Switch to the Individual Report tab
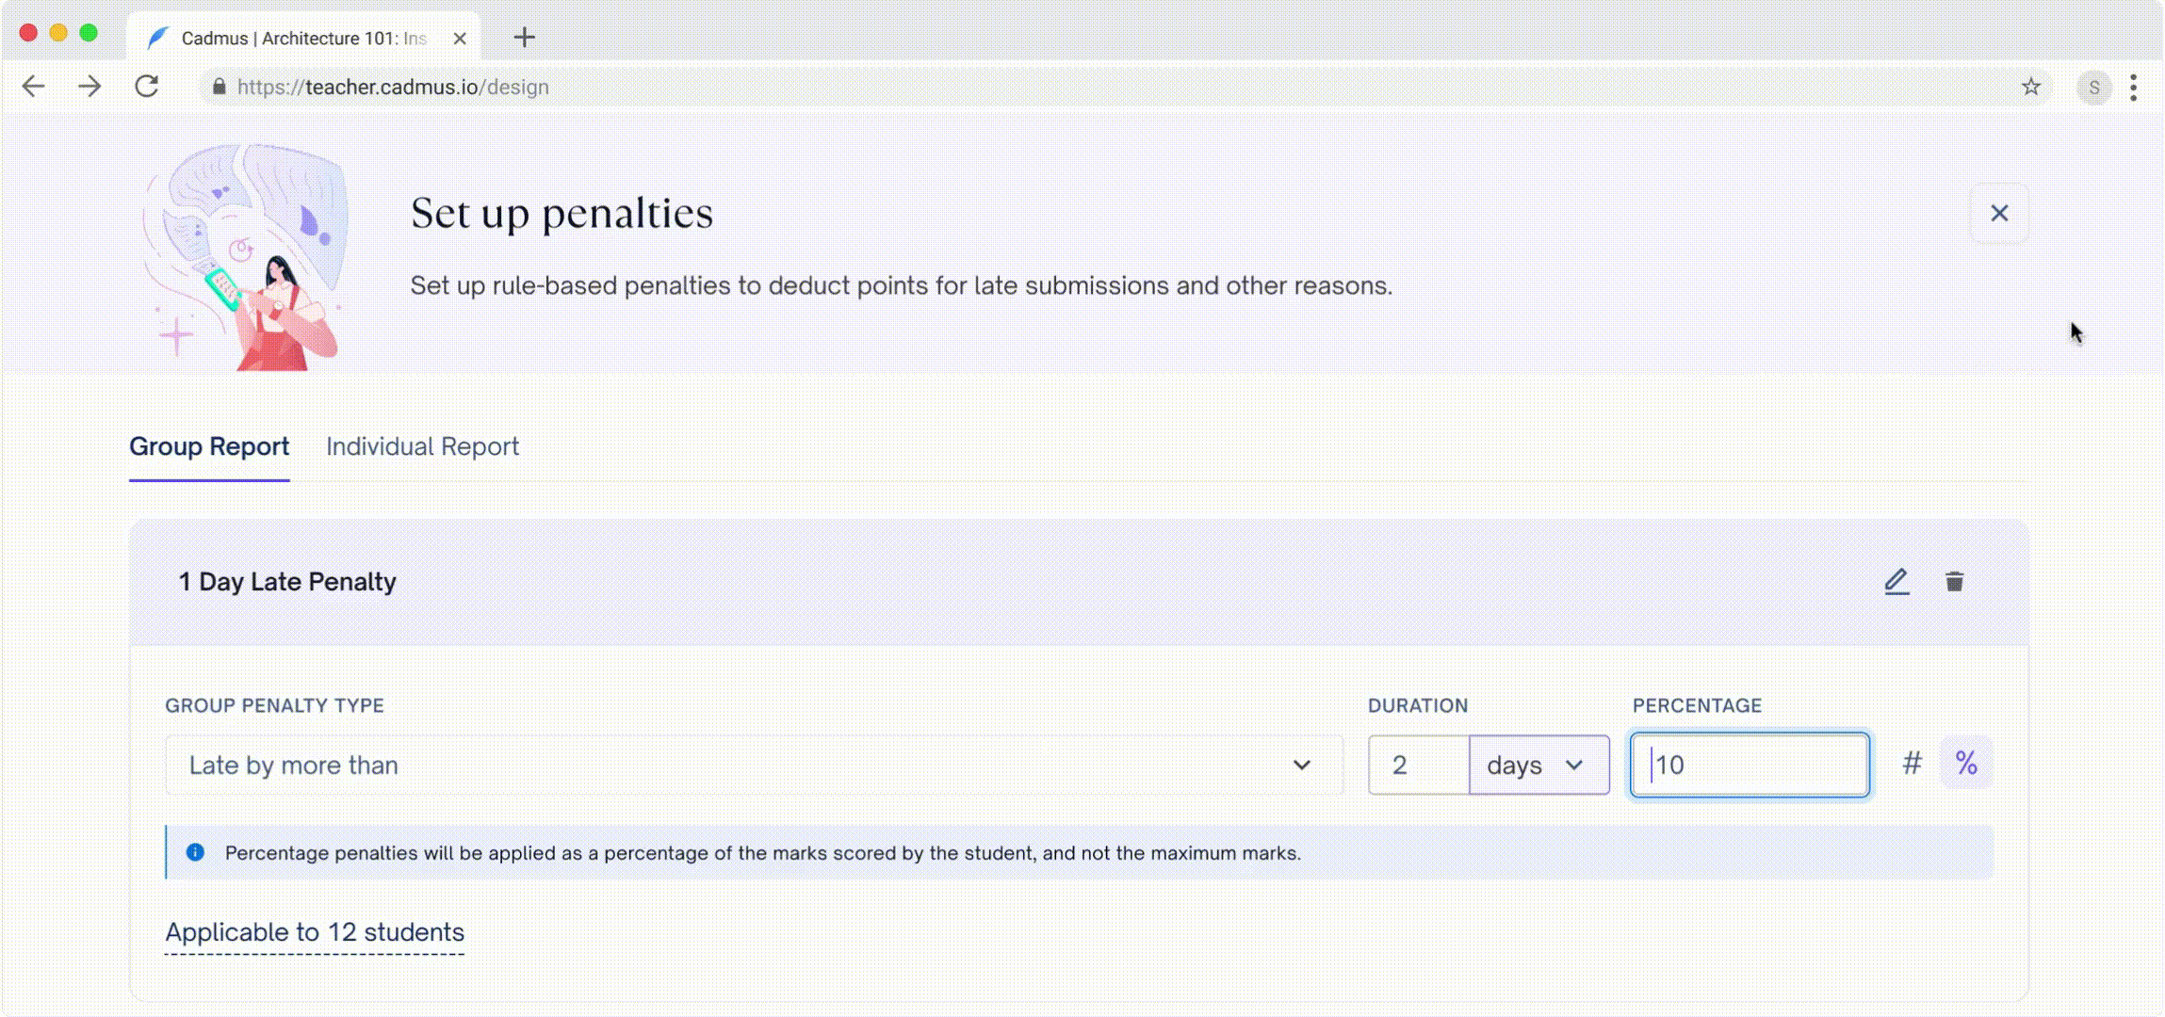 point(422,446)
